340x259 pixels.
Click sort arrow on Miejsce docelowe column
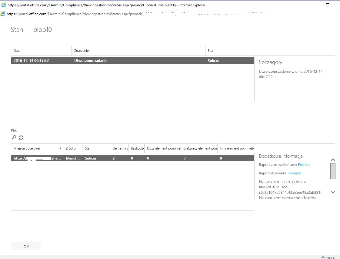[61, 148]
